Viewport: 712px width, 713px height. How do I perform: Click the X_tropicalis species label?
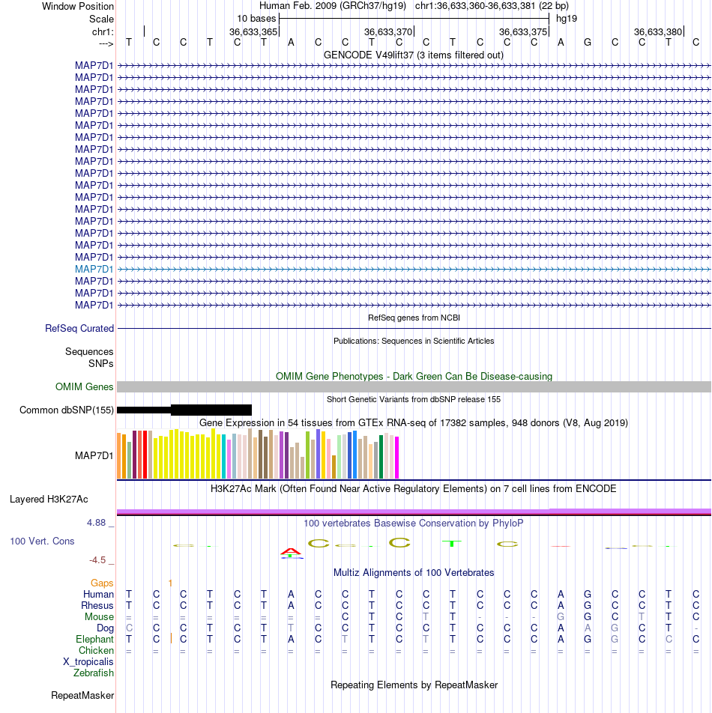click(88, 662)
